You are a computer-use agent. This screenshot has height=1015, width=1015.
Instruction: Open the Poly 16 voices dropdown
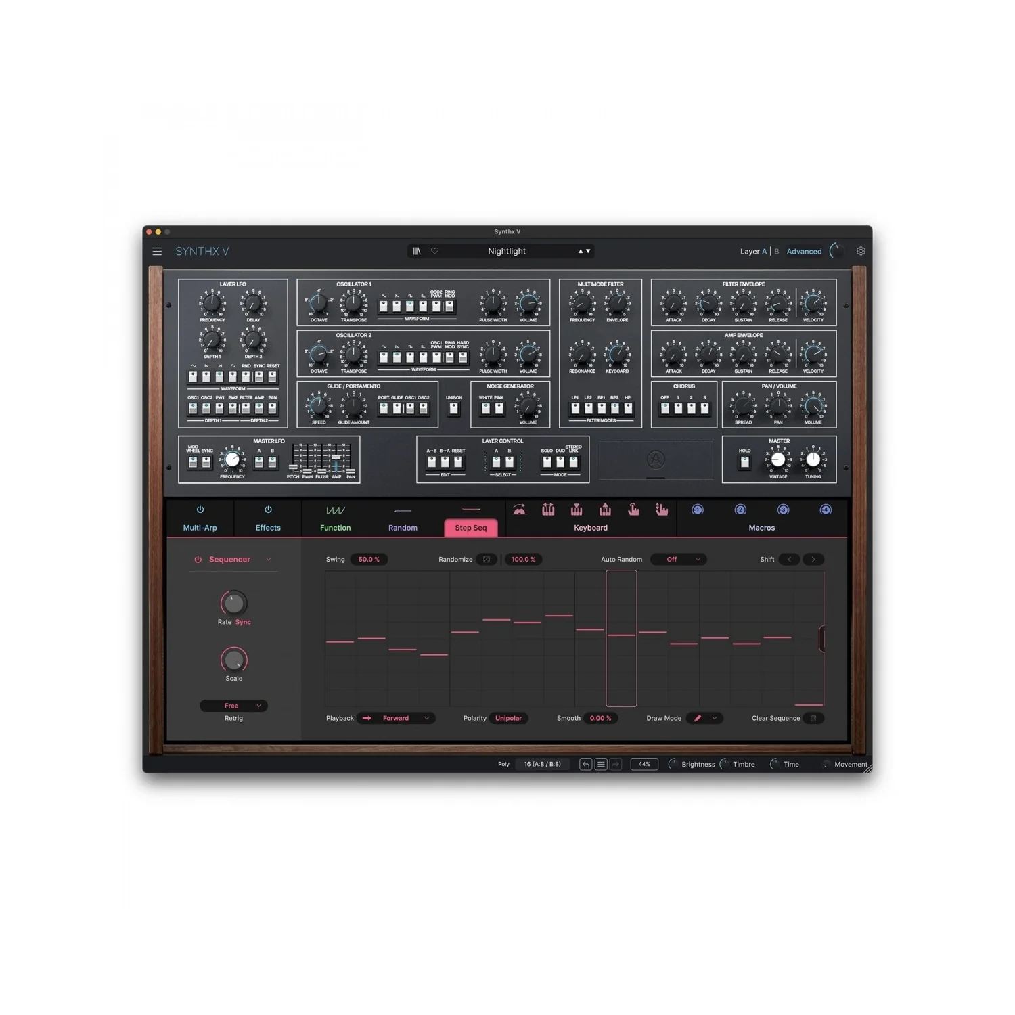[x=543, y=765]
